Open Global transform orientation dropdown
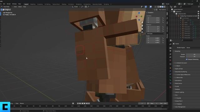Viewport: 200px width, 112px height. click(x=76, y=7)
